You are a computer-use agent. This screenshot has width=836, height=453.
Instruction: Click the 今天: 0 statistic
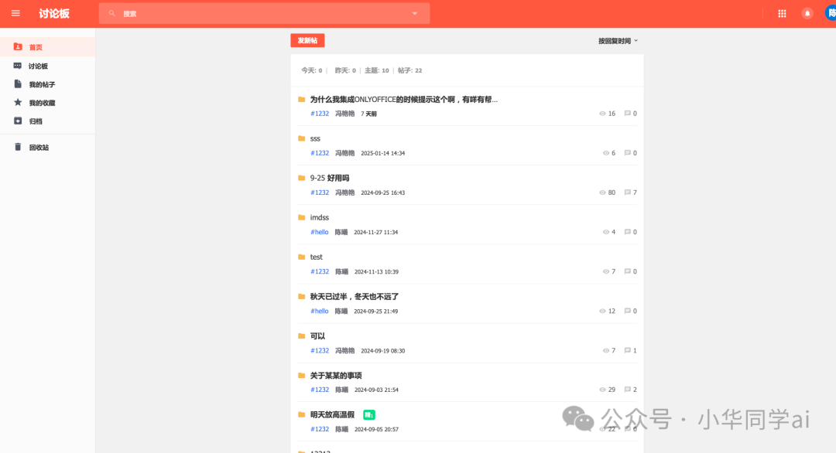point(311,70)
